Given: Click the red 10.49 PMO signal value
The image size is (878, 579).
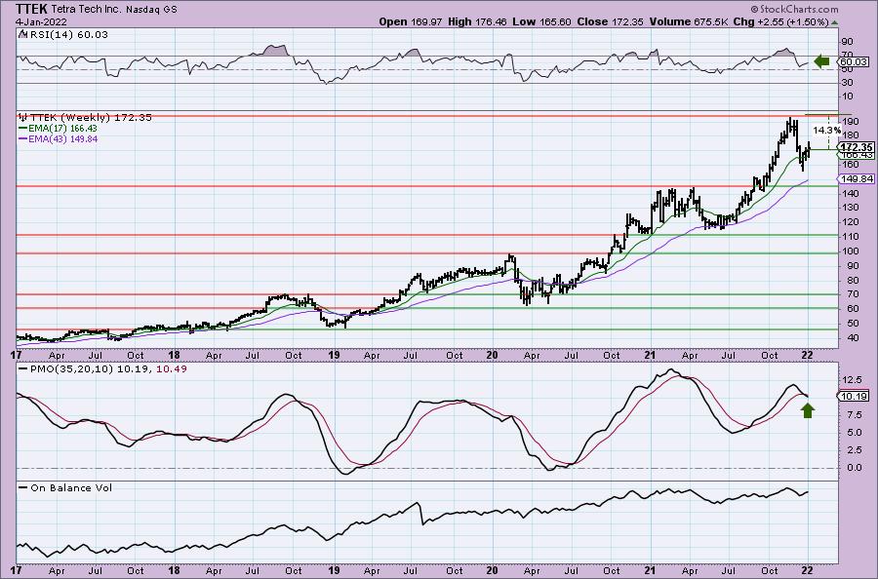Looking at the screenshot, I should [x=172, y=369].
